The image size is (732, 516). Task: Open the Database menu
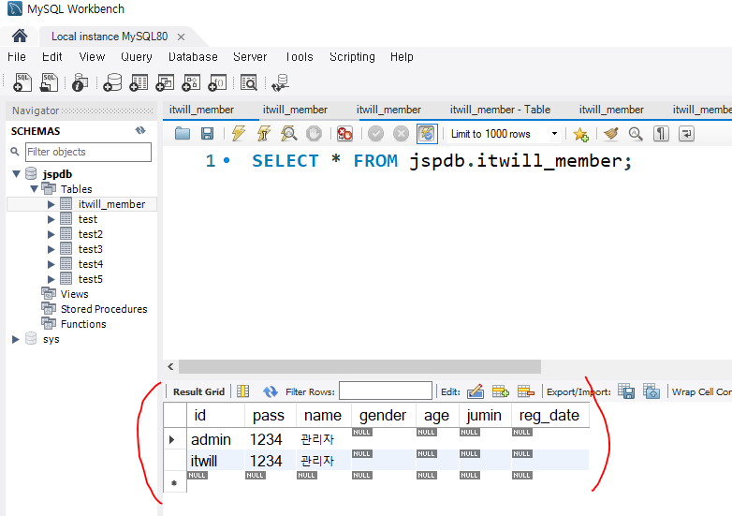[x=193, y=57]
